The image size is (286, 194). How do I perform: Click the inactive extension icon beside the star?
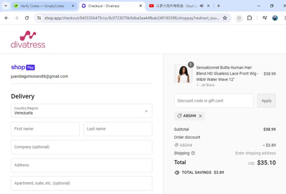239,18
